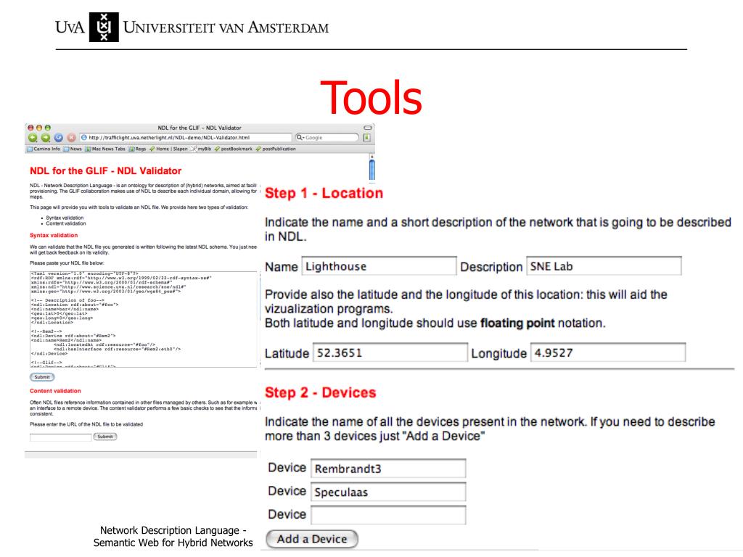Open the Regs bookmark group
Image resolution: width=743 pixels, height=557 pixels.
point(137,149)
